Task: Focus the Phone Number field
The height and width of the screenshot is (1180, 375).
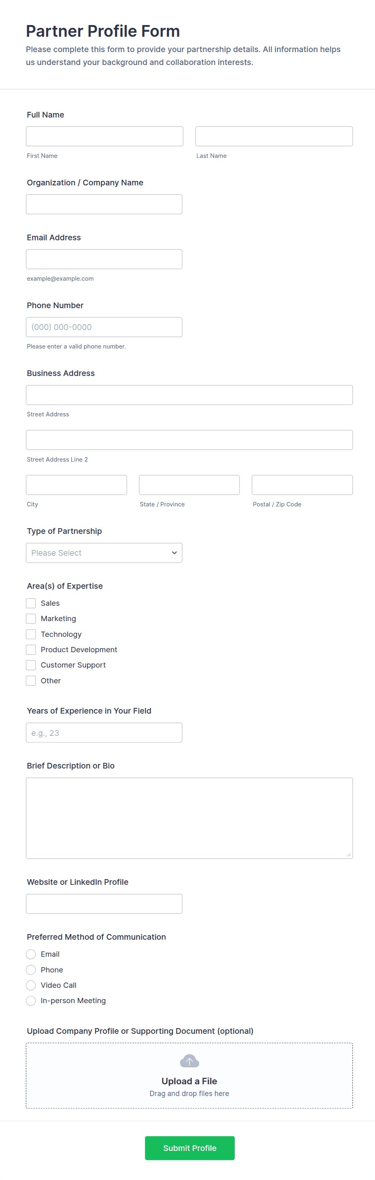Action: (x=104, y=327)
